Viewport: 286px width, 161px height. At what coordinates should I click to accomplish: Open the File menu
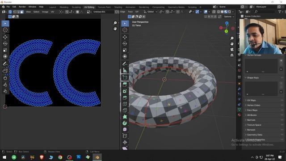(x=8, y=7)
